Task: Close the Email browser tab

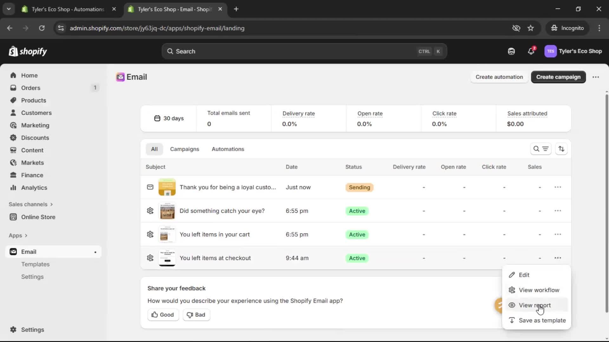Action: tap(220, 9)
